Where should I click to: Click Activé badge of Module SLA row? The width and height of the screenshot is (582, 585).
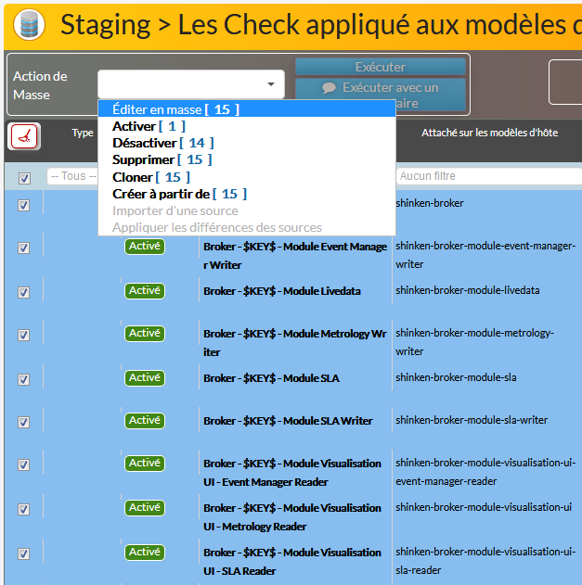point(145,378)
